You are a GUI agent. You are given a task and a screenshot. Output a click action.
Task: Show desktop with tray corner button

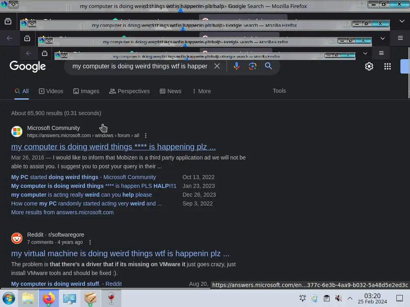[x=400, y=298]
